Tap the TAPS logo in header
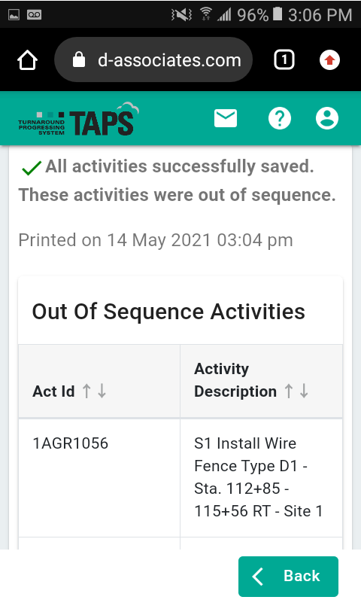361x609 pixels. click(79, 120)
